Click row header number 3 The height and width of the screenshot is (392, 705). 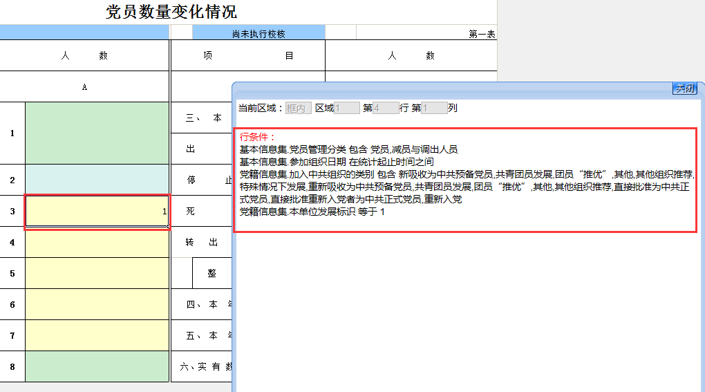pyautogui.click(x=12, y=212)
